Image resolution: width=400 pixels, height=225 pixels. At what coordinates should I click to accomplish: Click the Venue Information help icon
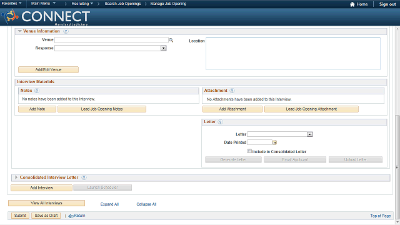[x=66, y=31]
